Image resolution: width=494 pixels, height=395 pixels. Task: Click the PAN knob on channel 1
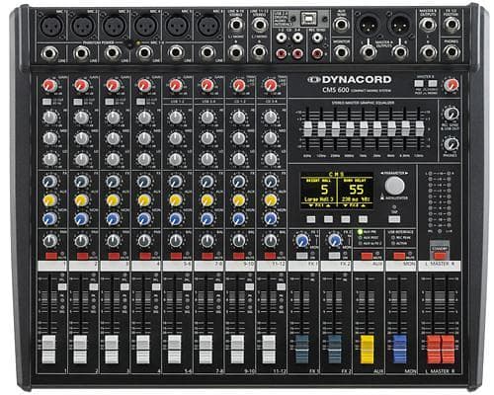pyautogui.click(x=49, y=241)
